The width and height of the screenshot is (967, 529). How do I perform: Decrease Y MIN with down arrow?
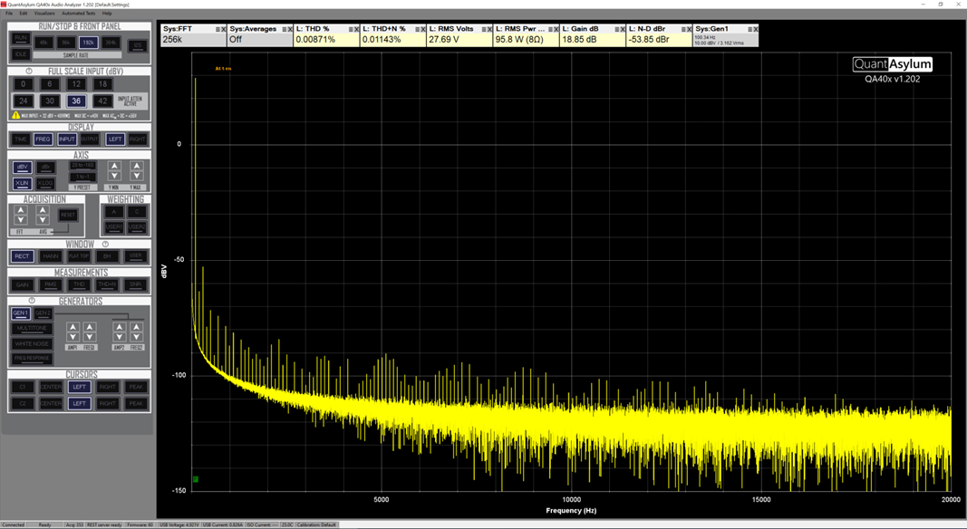point(114,176)
